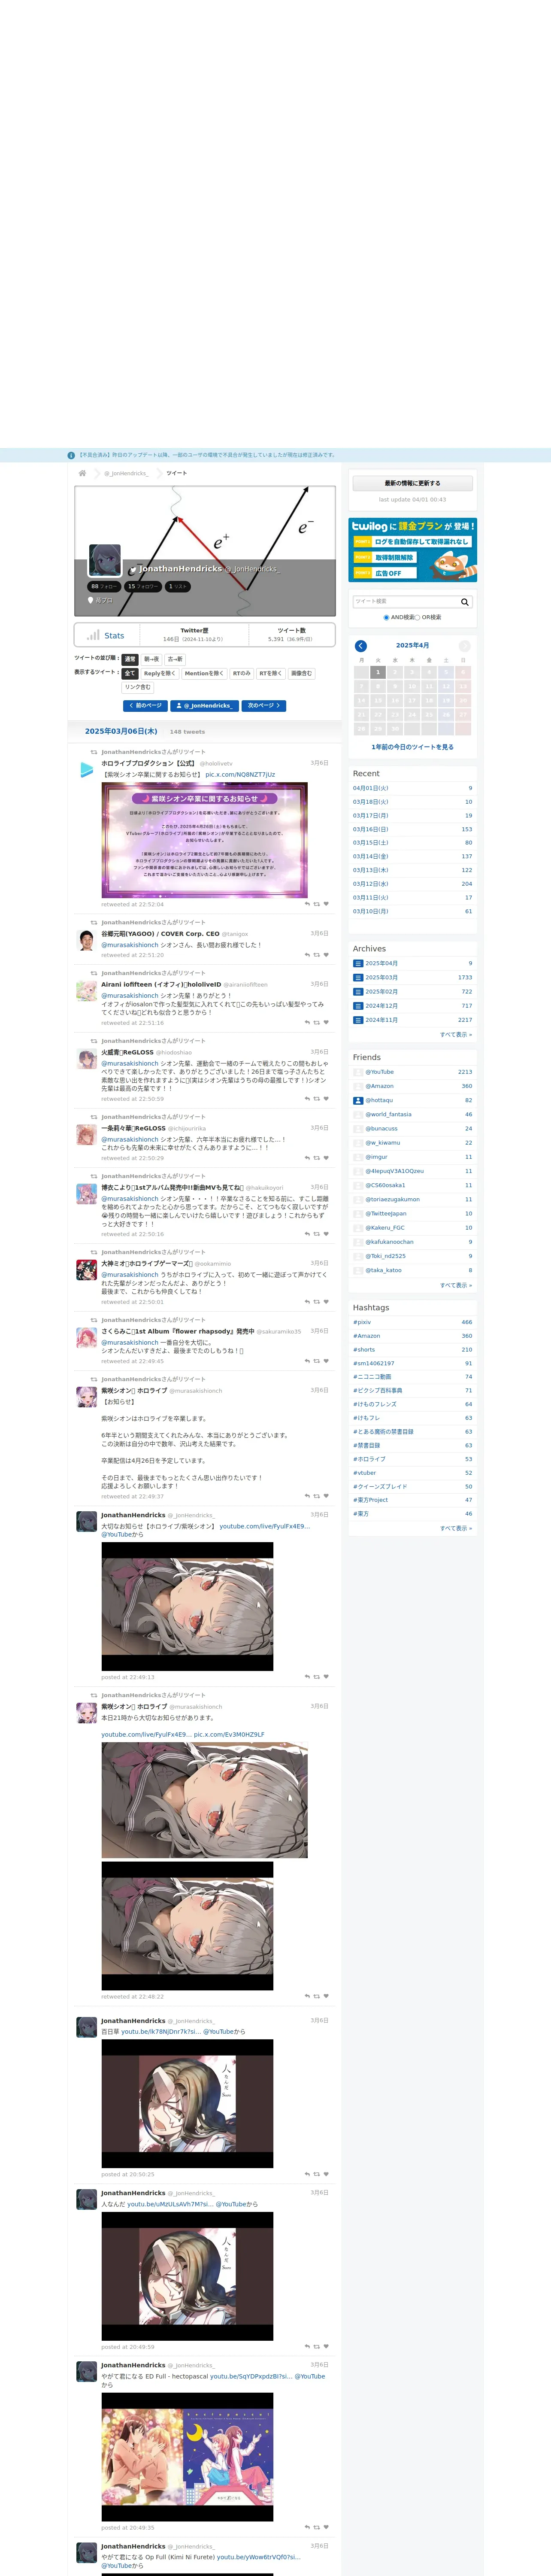Open the 15 フォロワー followers badge
Screen dimensions: 551x2576
coord(143,587)
